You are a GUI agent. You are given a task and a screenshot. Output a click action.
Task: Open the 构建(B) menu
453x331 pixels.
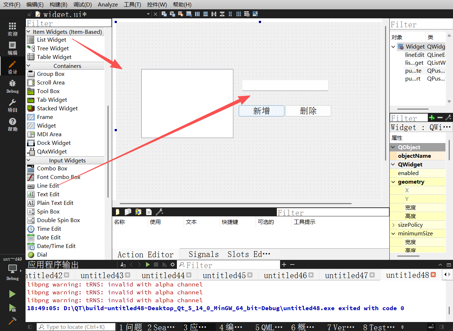point(58,5)
